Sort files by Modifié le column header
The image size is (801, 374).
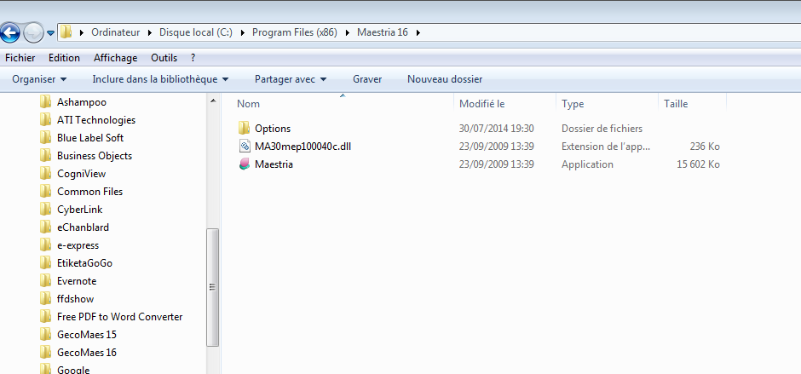[482, 104]
